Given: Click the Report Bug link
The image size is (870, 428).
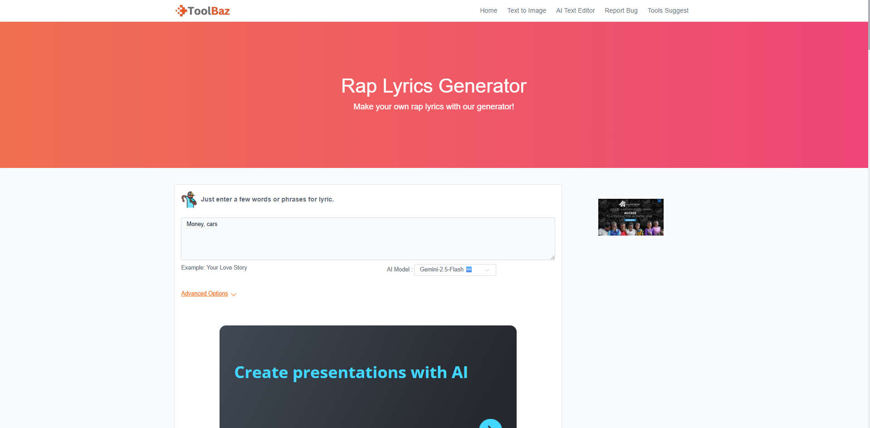Looking at the screenshot, I should [621, 10].
